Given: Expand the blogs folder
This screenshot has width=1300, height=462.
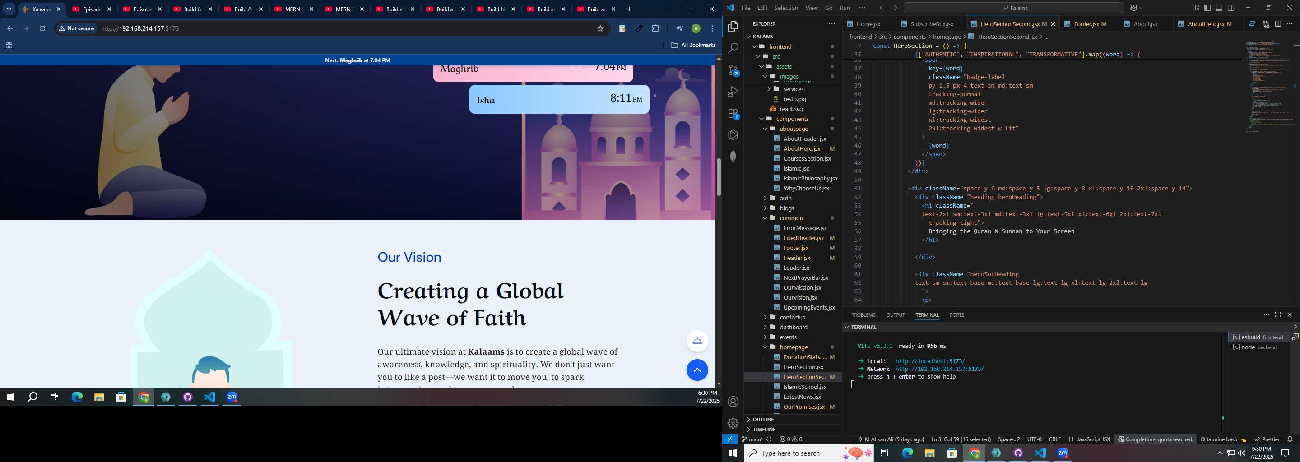Looking at the screenshot, I should pyautogui.click(x=765, y=208).
